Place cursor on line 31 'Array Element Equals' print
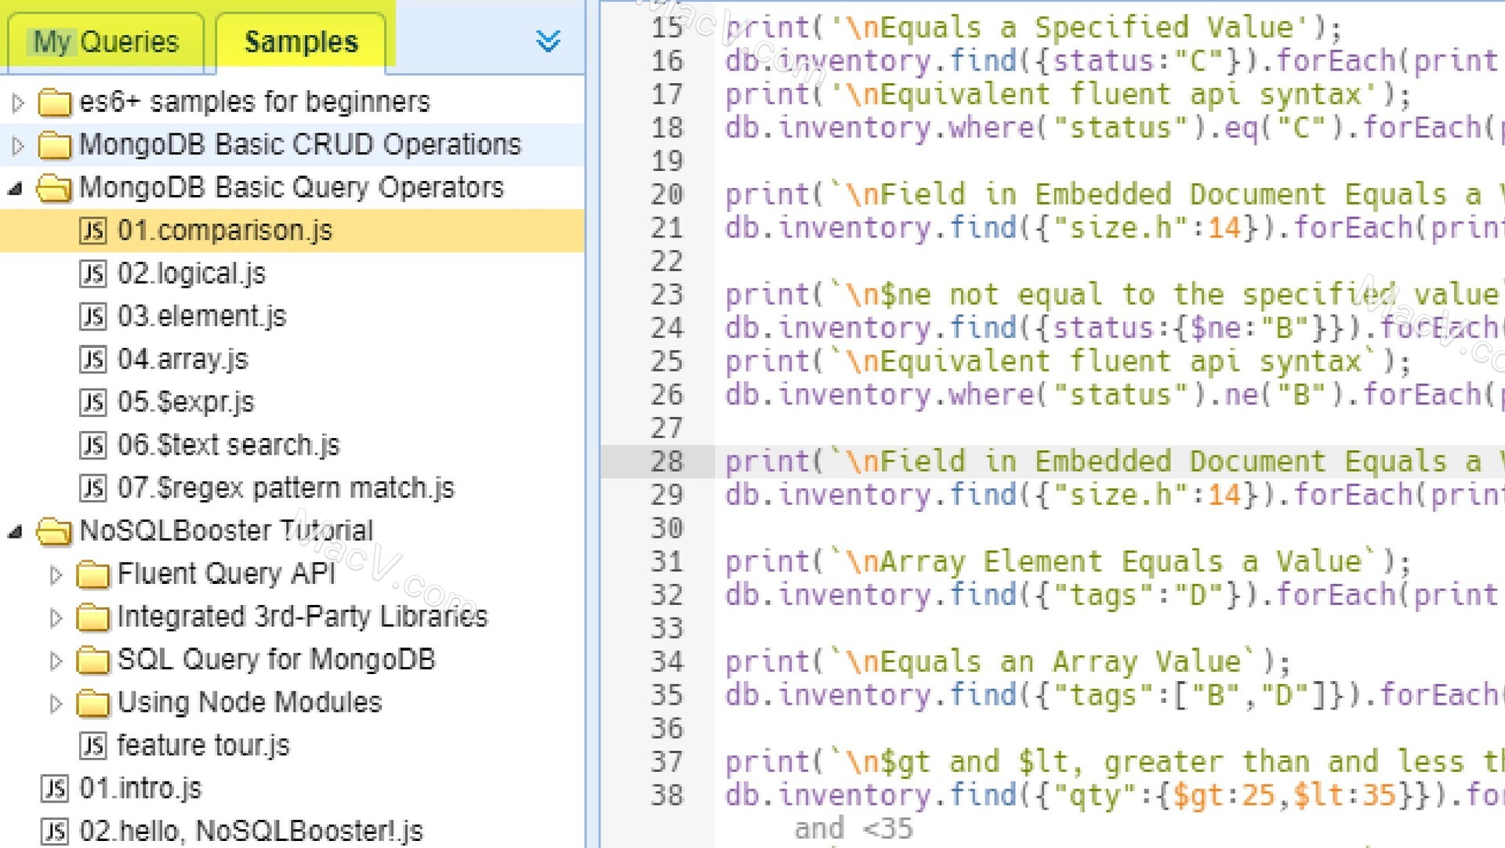Image resolution: width=1505 pixels, height=848 pixels. point(1067,562)
